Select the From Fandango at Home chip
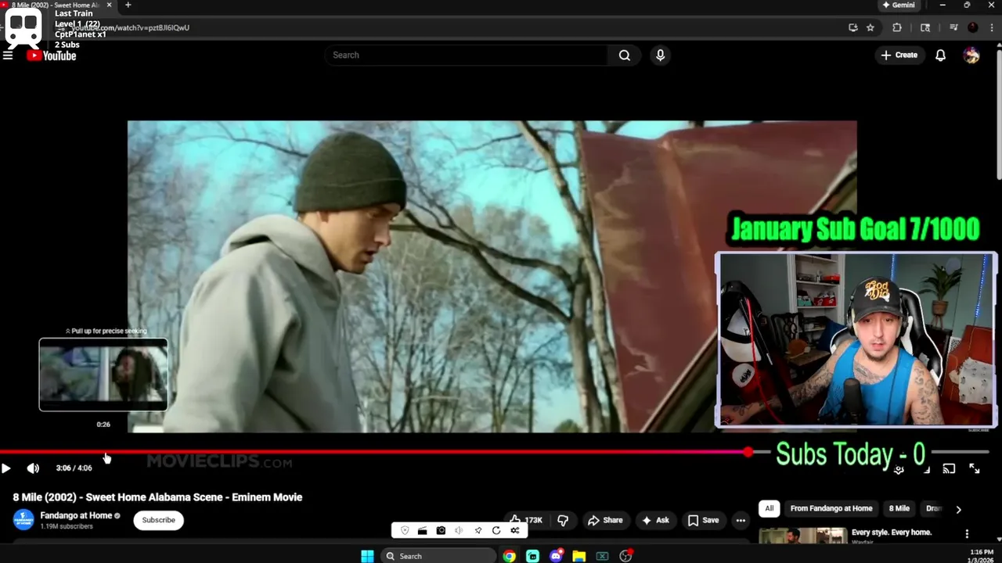1002x563 pixels. click(x=831, y=508)
